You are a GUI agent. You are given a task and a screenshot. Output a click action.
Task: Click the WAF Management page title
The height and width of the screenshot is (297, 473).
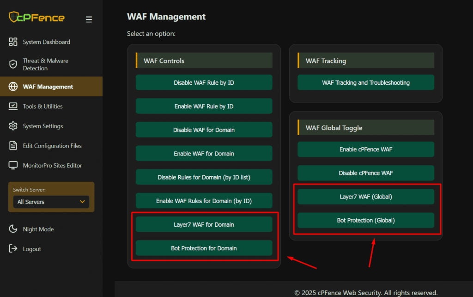(x=166, y=17)
